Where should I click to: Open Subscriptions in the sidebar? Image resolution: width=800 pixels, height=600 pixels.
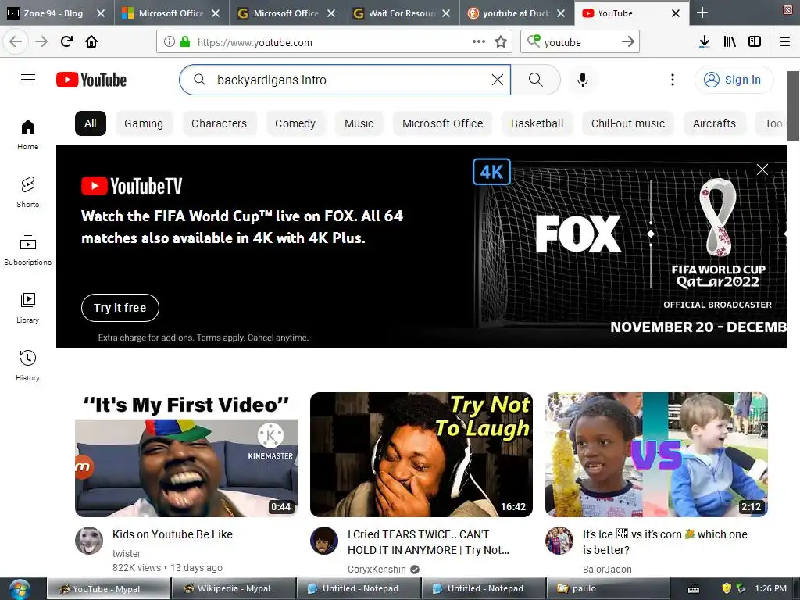[28, 250]
